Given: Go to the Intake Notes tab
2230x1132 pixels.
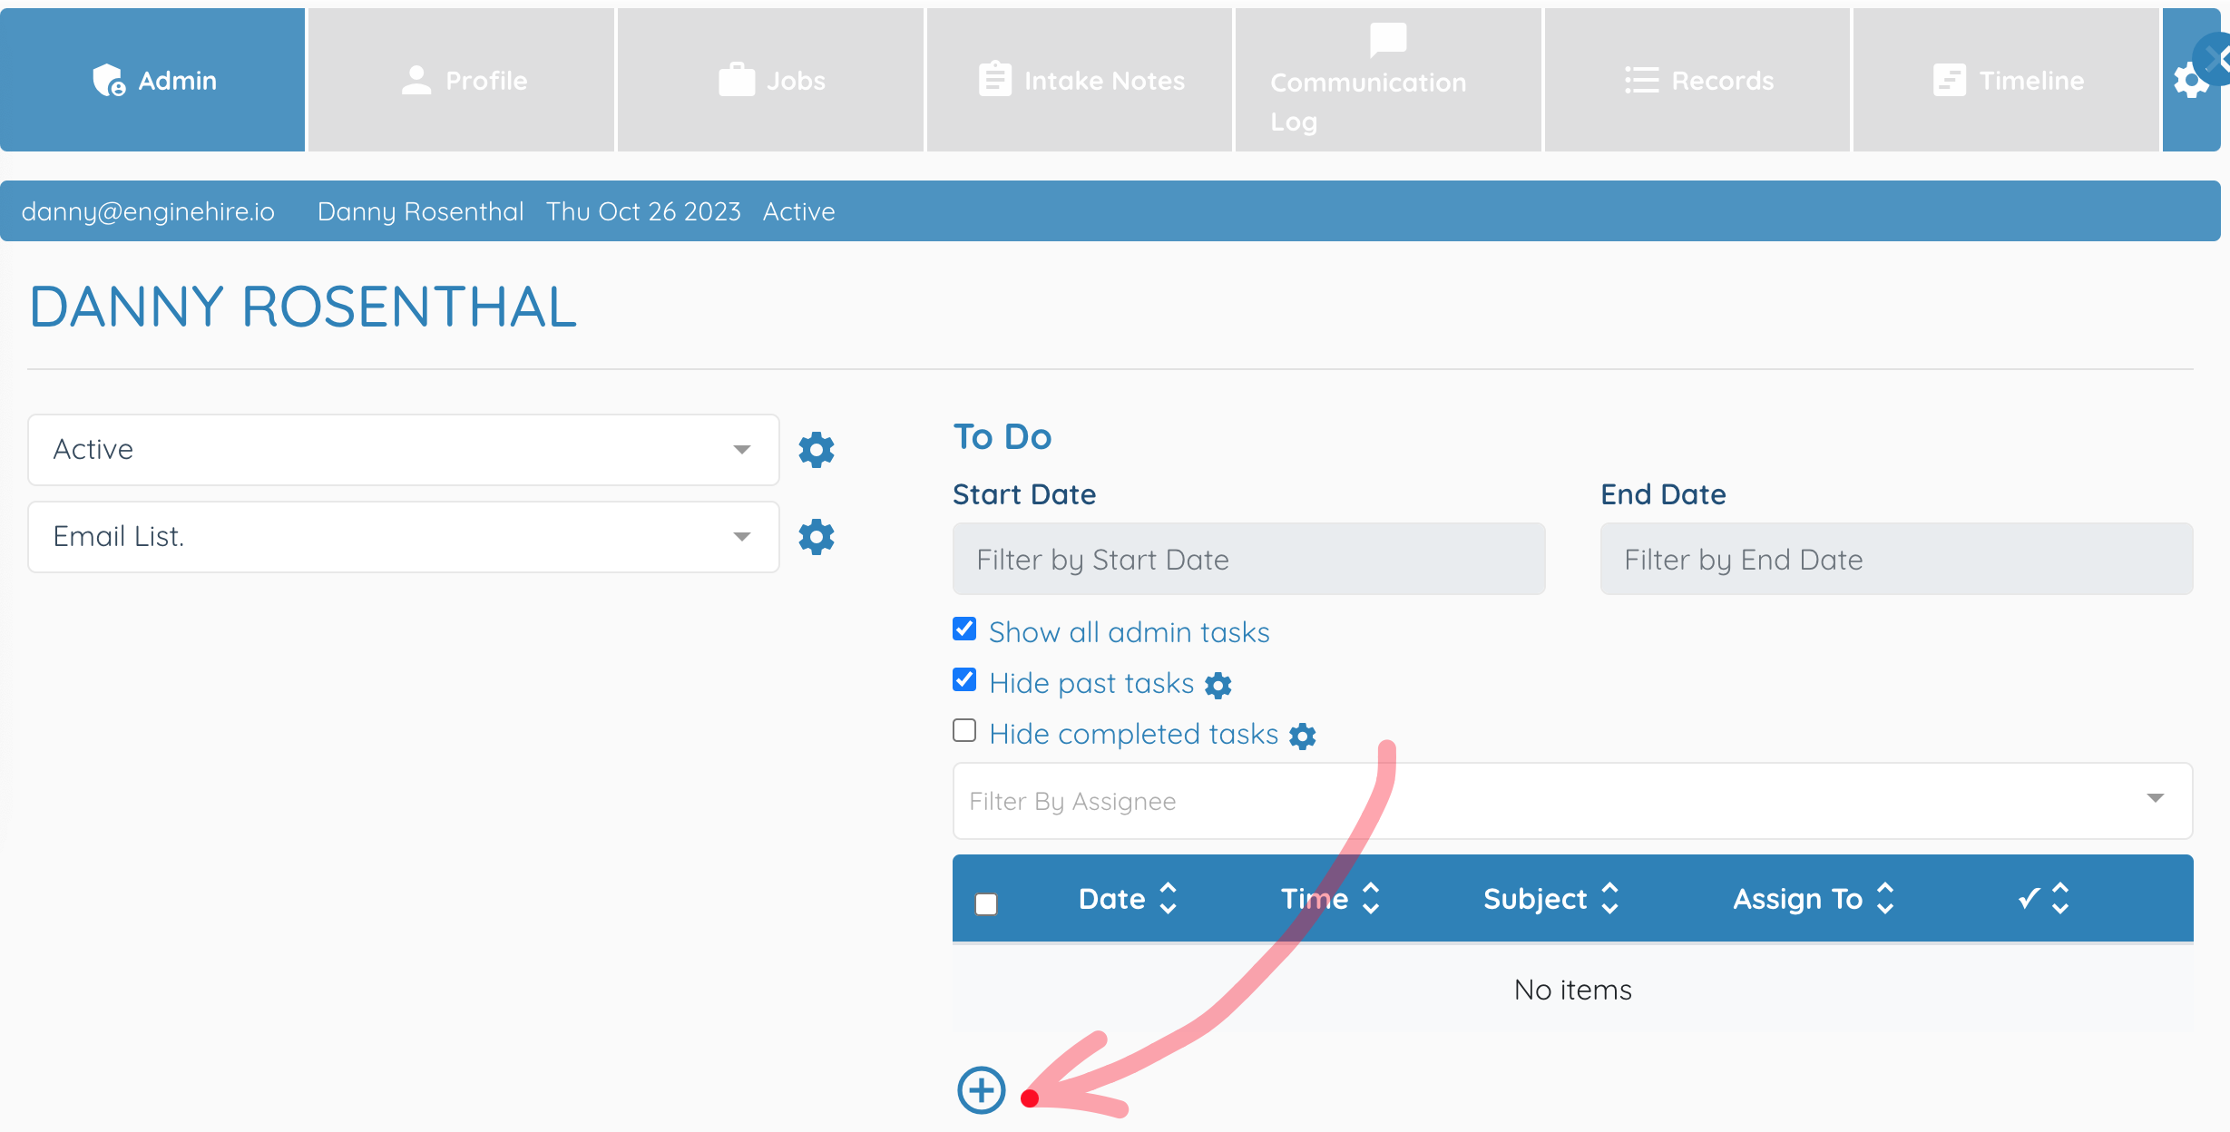Looking at the screenshot, I should point(1080,80).
